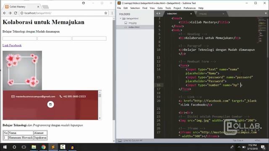Click iframe scrollbar down arrow
Viewport: 269px width, 151px height.
100,118
